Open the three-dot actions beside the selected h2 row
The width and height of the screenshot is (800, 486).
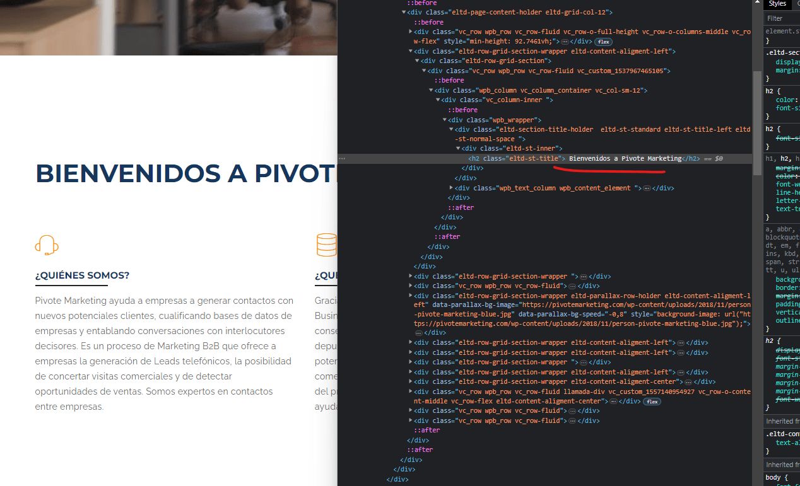point(343,159)
